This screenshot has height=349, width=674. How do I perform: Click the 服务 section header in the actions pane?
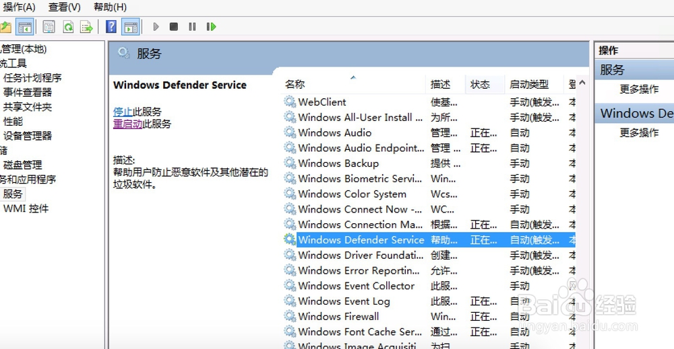pos(634,69)
